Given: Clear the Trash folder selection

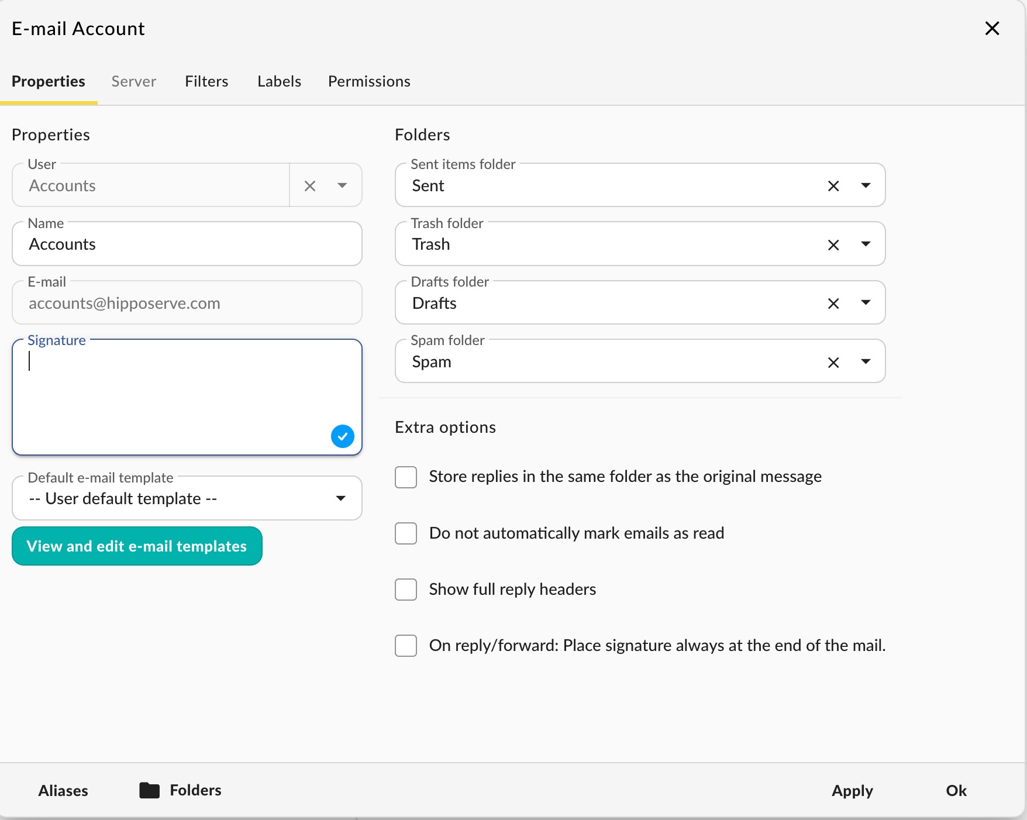Looking at the screenshot, I should (833, 245).
